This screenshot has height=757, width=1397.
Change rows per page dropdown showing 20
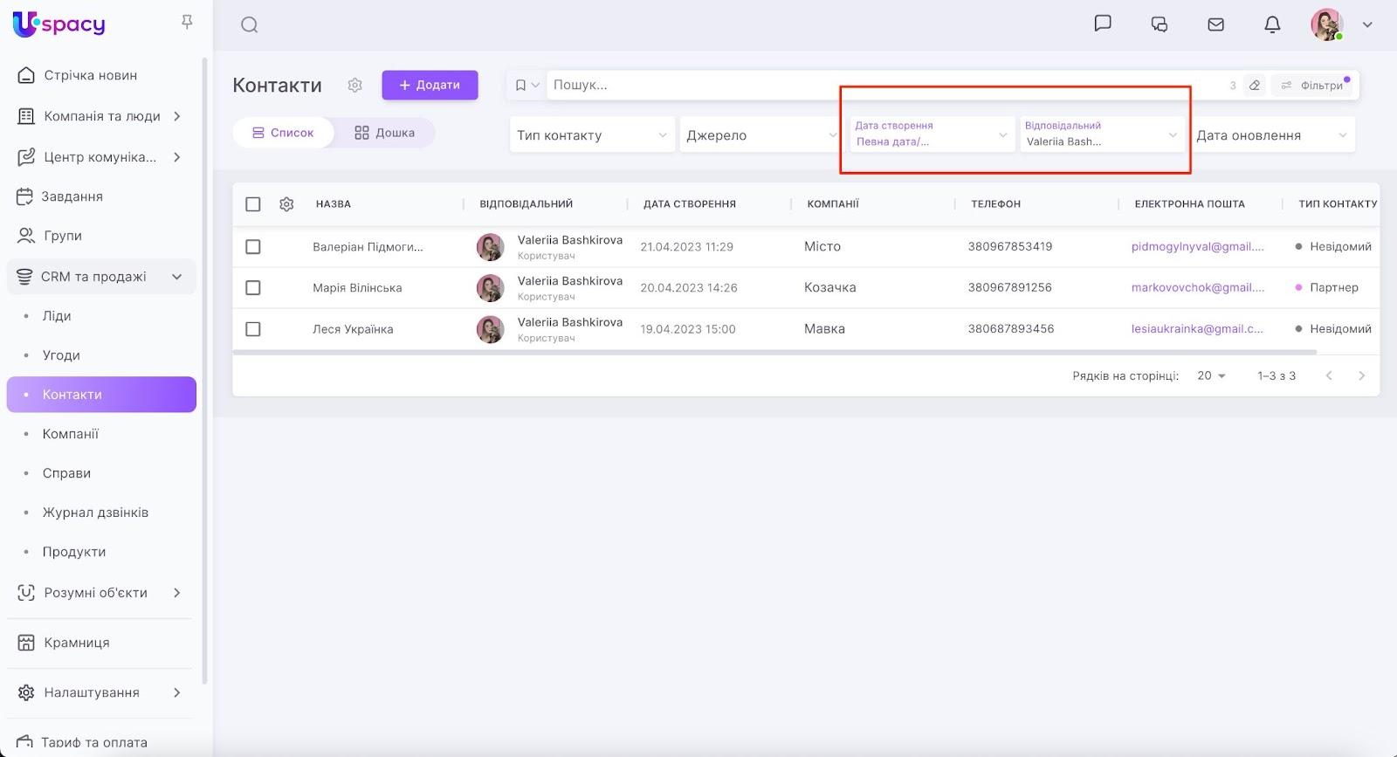[x=1211, y=375]
